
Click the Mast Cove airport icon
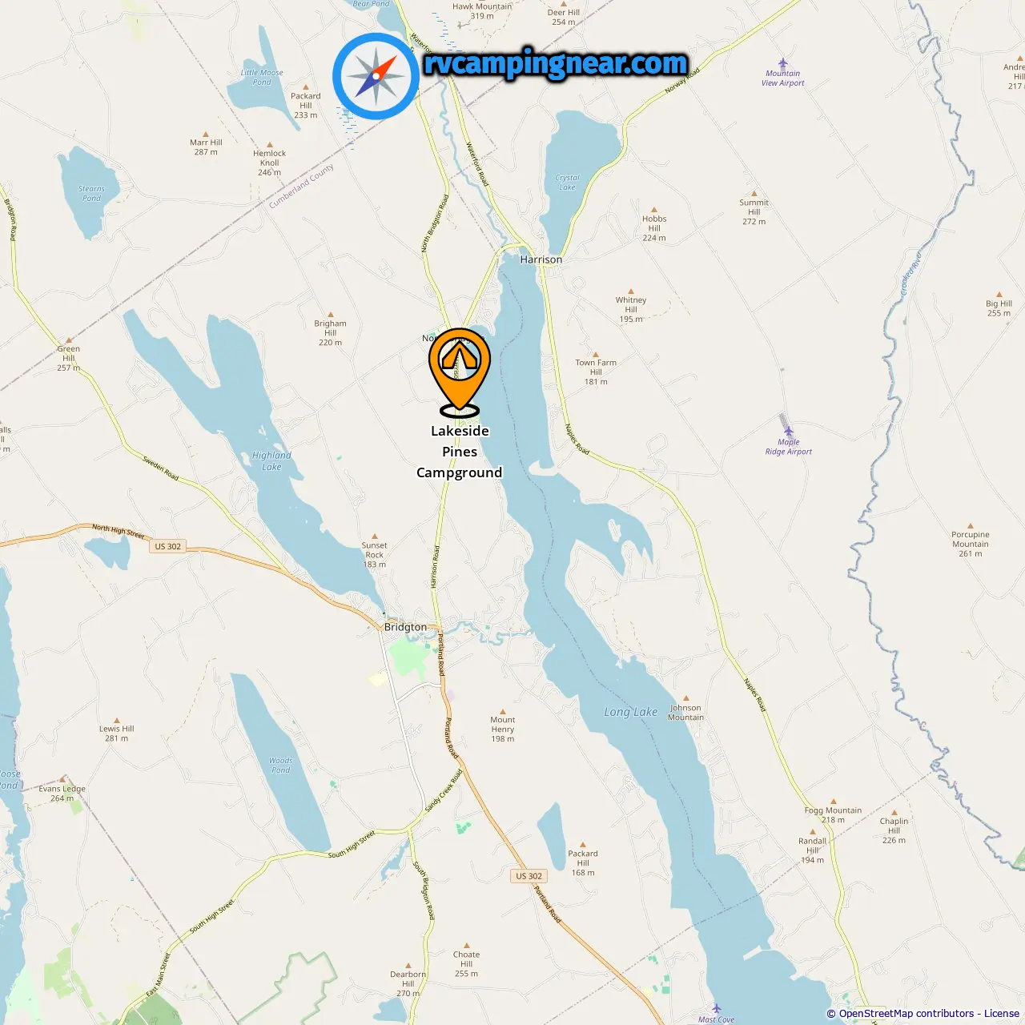tap(717, 1009)
